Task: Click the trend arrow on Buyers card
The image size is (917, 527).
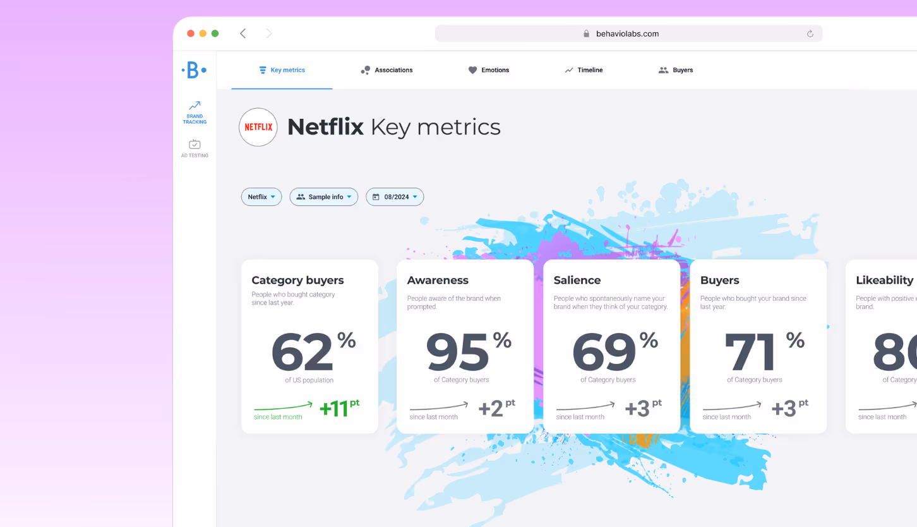Action: (732, 406)
